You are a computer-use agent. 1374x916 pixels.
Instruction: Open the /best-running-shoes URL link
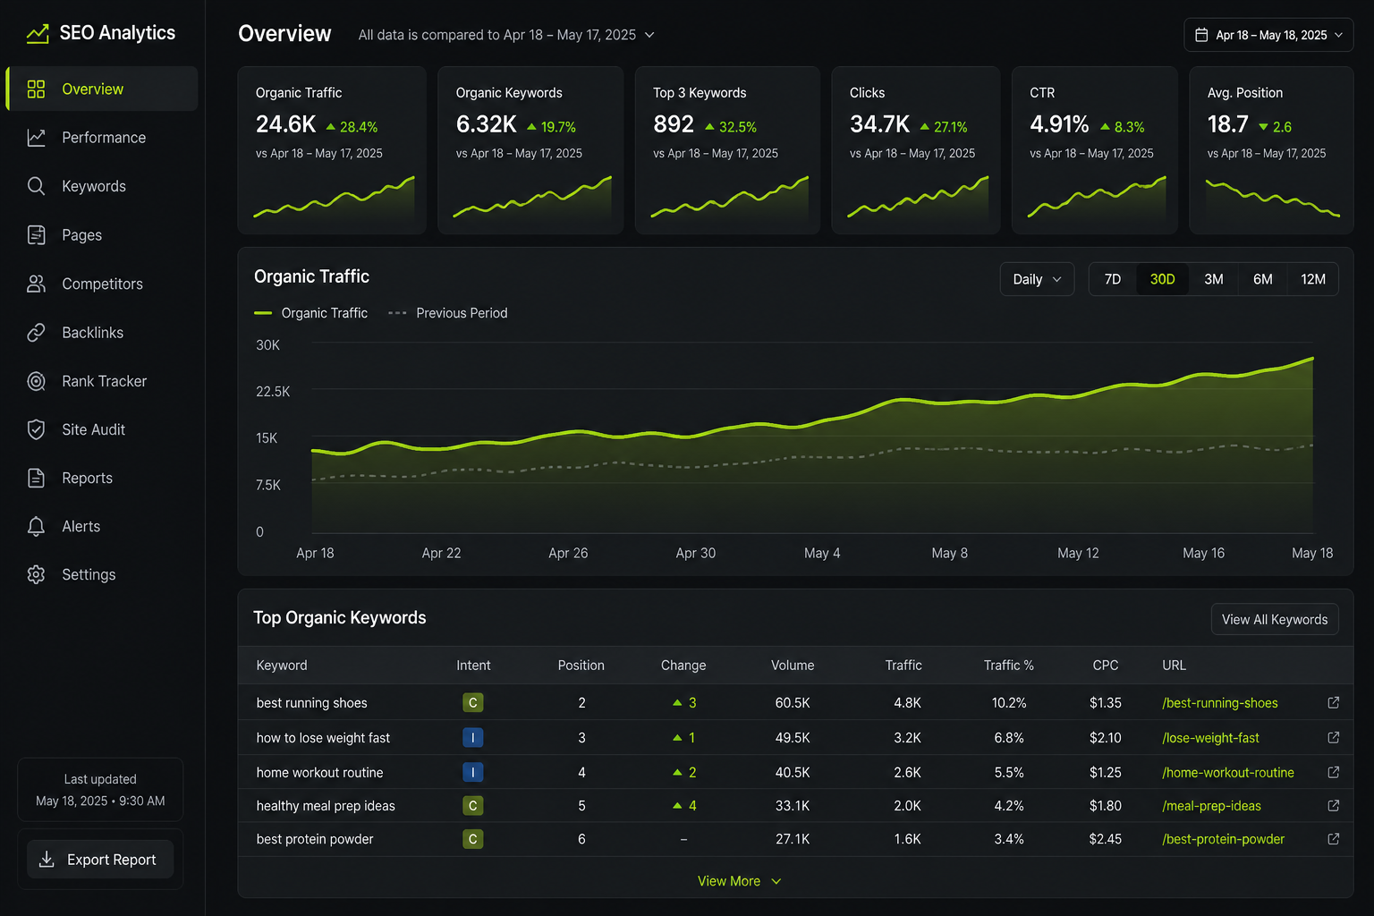tap(1220, 703)
